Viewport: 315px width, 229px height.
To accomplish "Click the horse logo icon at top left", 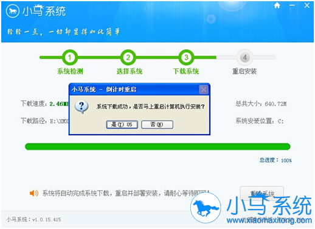I will 13,11.
